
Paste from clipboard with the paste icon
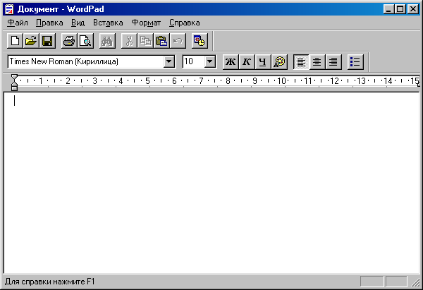tap(161, 41)
